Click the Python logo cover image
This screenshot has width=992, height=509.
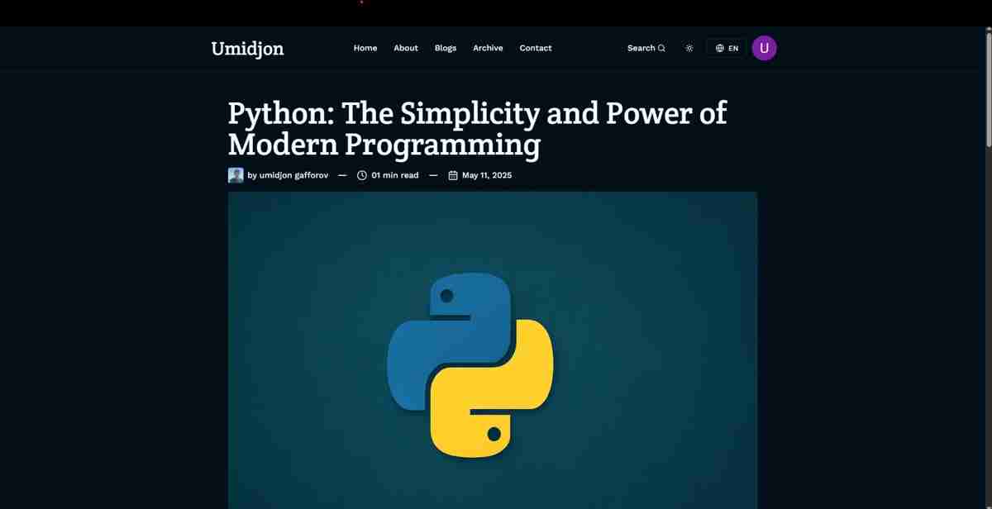(493, 364)
